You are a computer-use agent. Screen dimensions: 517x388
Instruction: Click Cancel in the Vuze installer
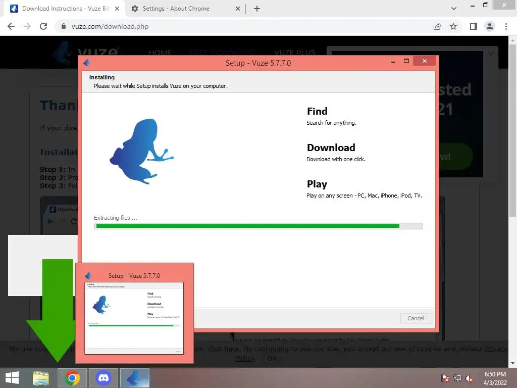pyautogui.click(x=416, y=318)
